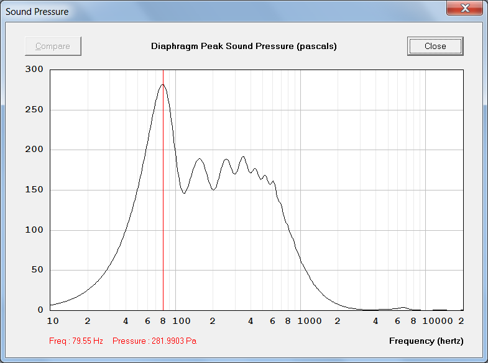
Task: Click the 50 y-axis label
Action: (x=37, y=269)
